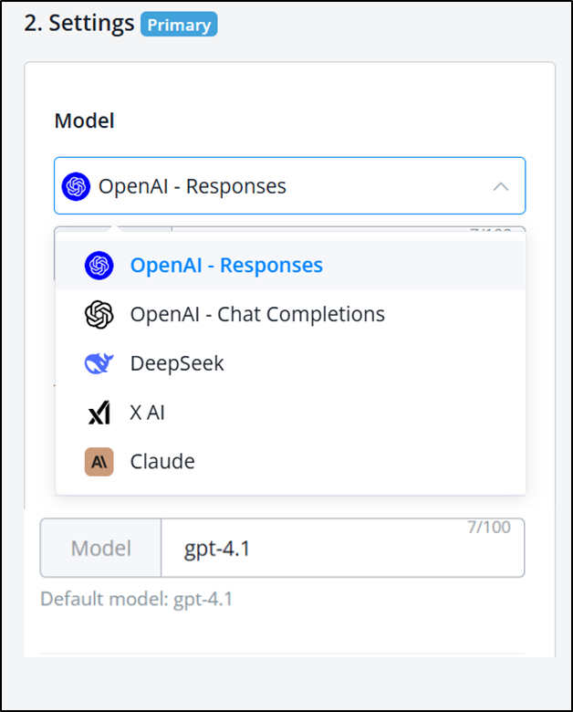Click the "2. Settings" section heading
This screenshot has height=712, width=573.
(78, 24)
